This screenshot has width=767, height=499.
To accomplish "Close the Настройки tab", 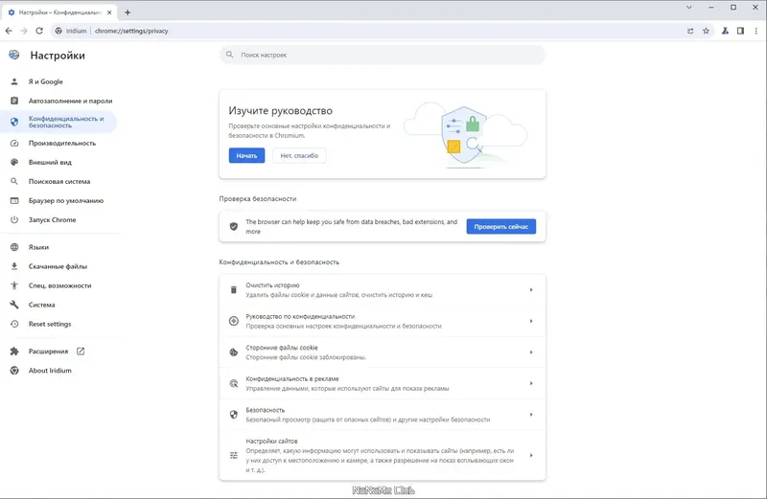I will click(109, 12).
